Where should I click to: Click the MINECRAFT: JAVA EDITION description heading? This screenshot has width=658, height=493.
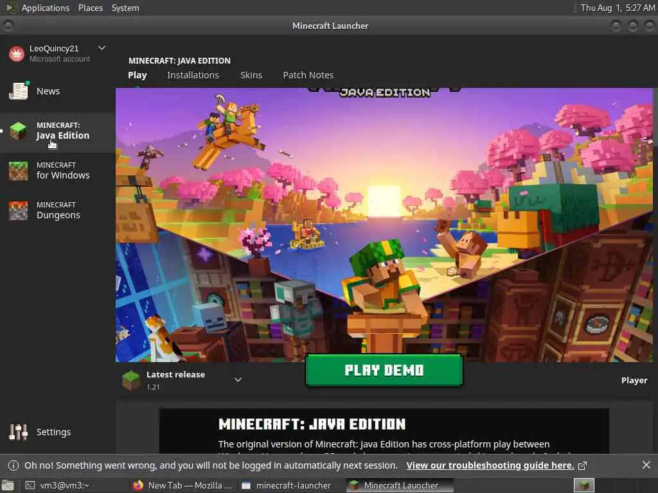coord(312,424)
